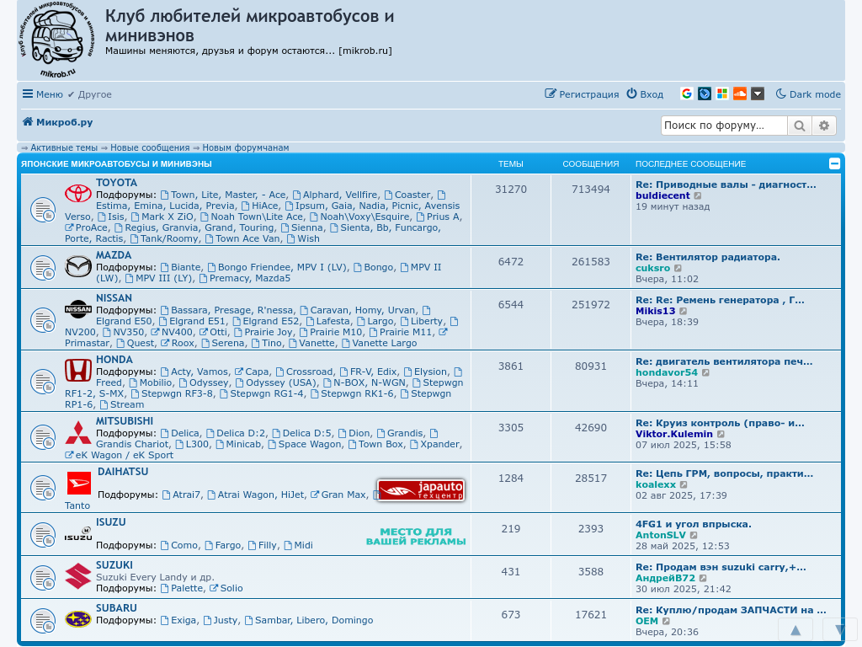Click the Вход login link
This screenshot has width=862, height=647.
pyautogui.click(x=645, y=94)
